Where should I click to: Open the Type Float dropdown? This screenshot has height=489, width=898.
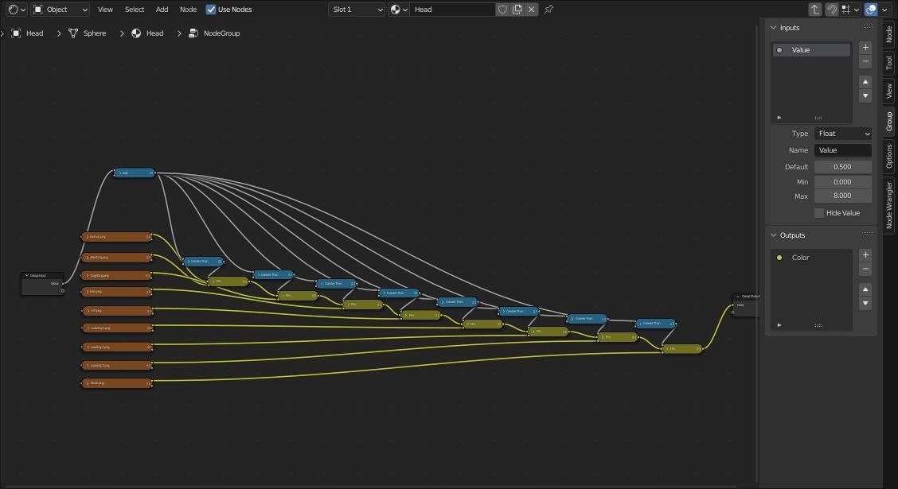pyautogui.click(x=843, y=134)
